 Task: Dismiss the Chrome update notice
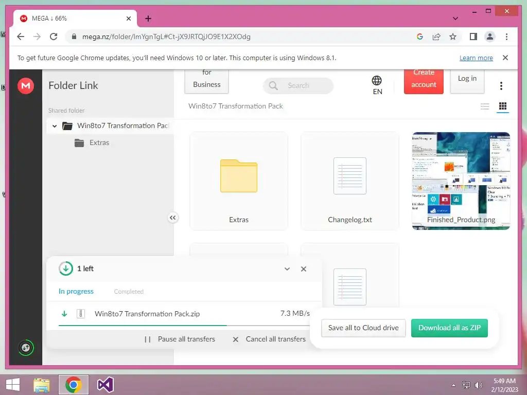coord(505,58)
